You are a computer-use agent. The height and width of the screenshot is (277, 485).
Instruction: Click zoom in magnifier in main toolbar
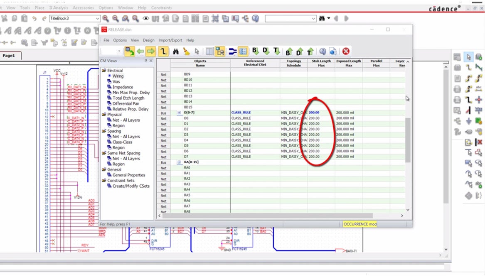(x=106, y=19)
